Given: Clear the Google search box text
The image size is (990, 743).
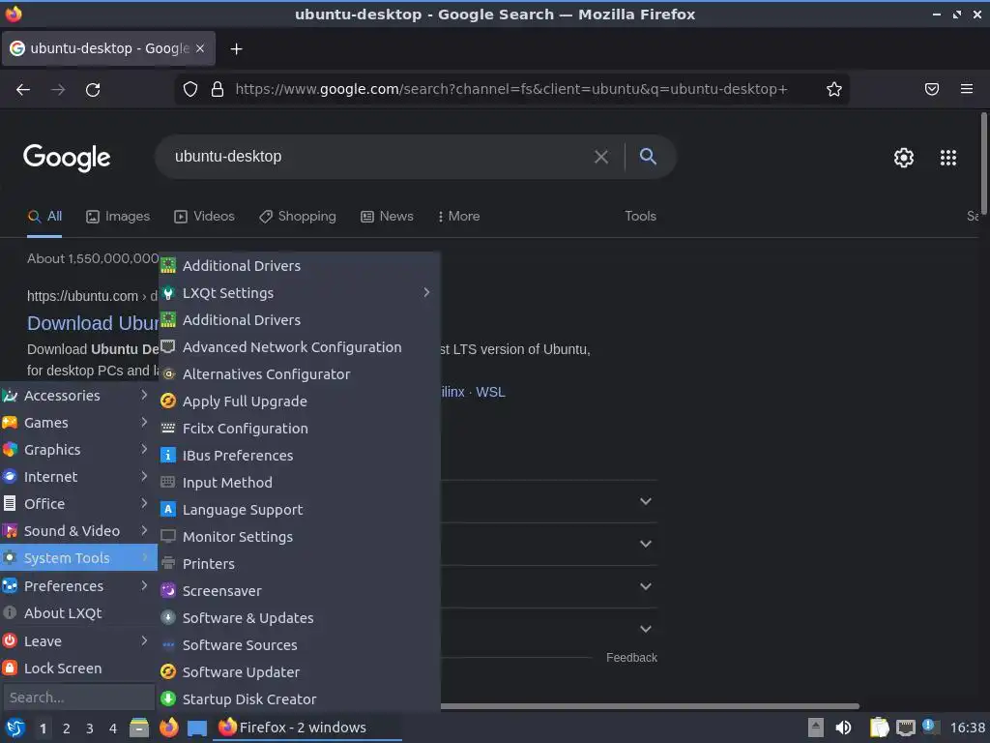Looking at the screenshot, I should (x=601, y=157).
